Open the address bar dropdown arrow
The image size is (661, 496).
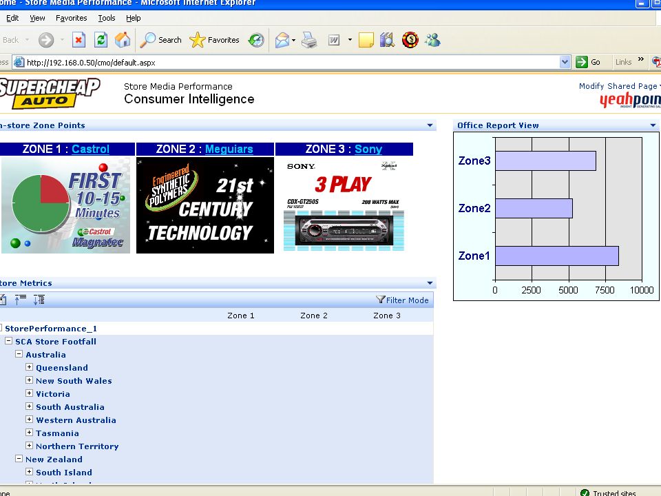coord(565,62)
